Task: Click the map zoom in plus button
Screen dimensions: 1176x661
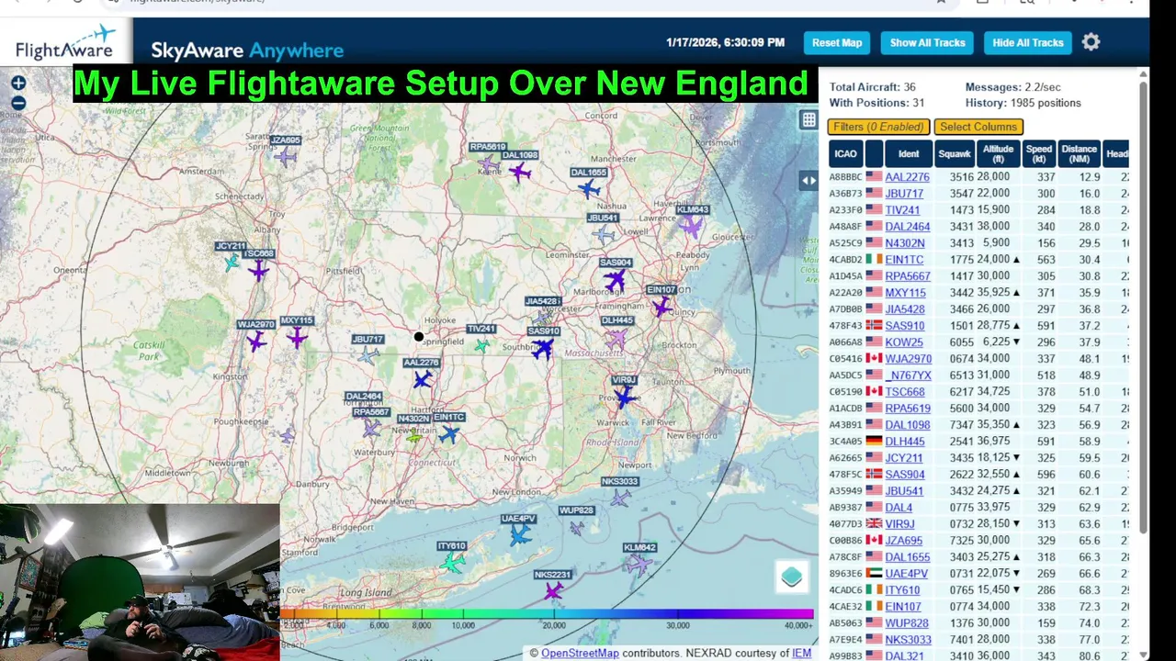Action: click(18, 84)
